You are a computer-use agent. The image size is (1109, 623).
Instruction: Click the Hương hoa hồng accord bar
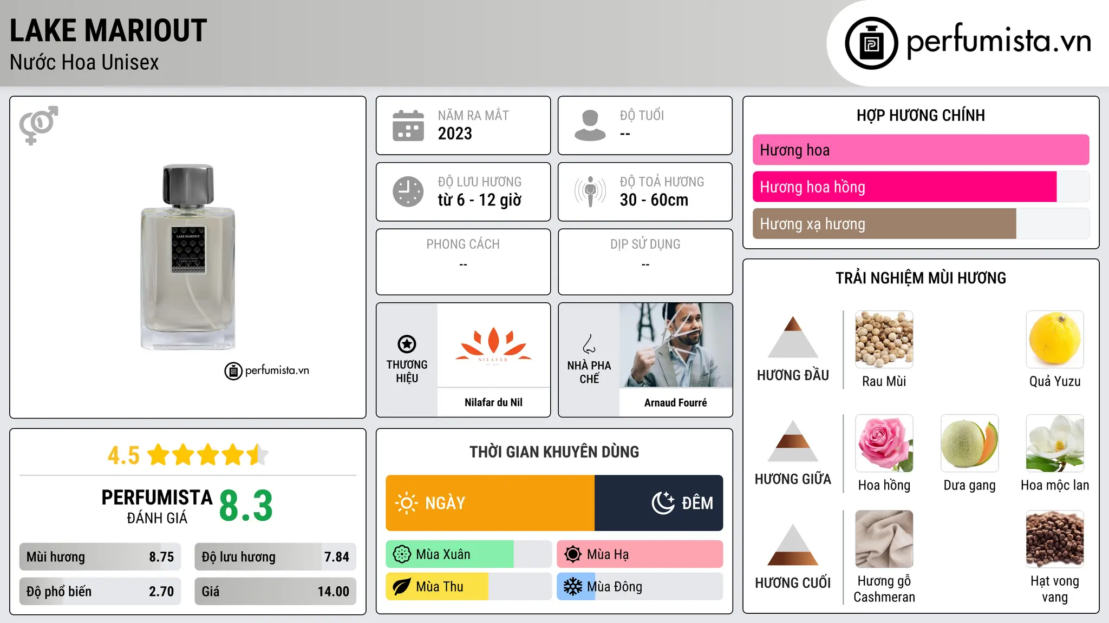click(921, 187)
